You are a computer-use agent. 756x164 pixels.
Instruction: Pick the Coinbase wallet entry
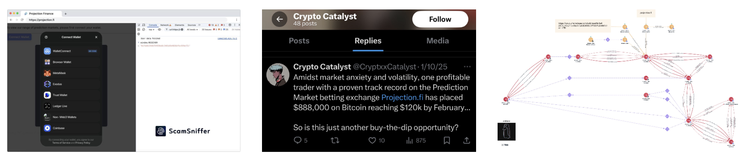pos(71,128)
